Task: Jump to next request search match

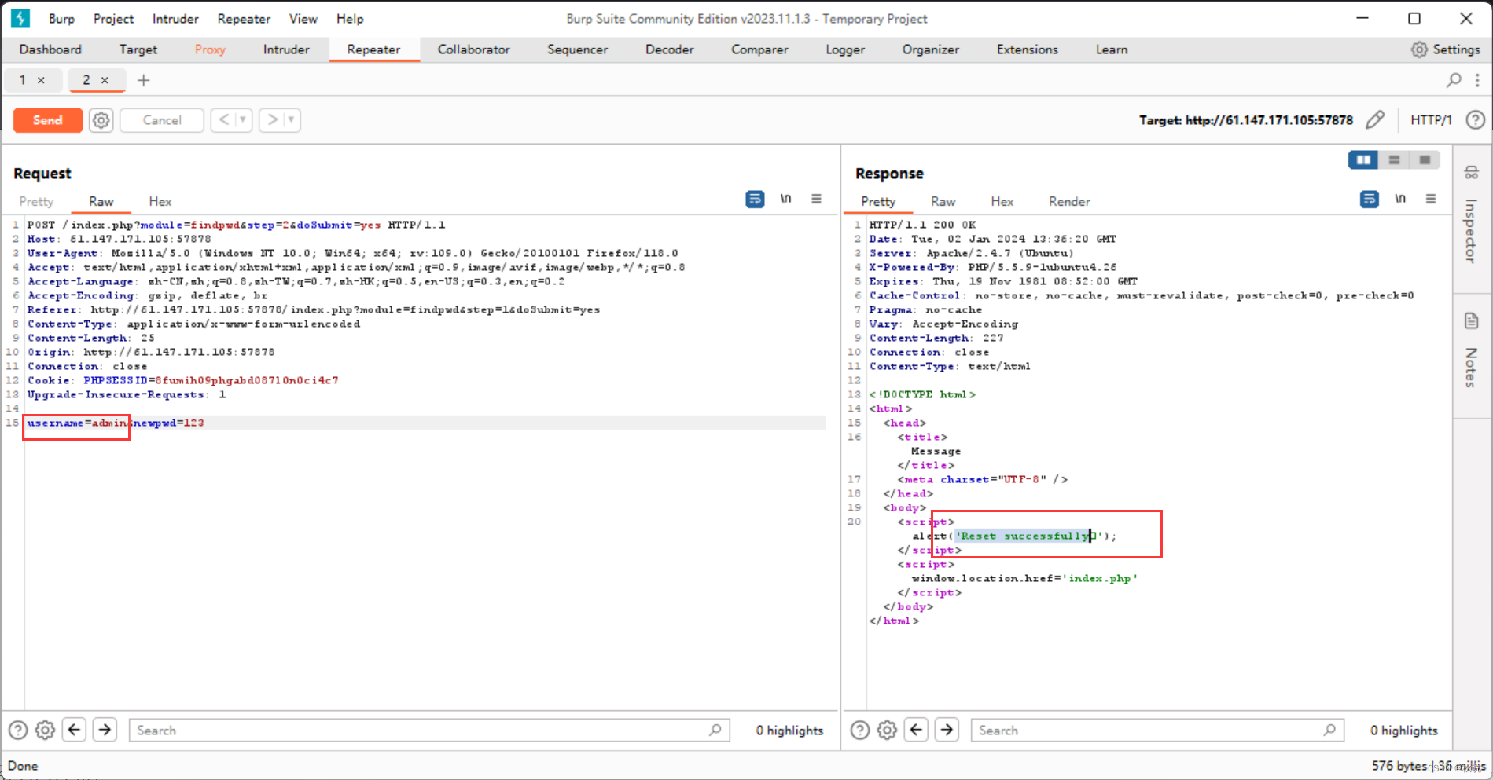Action: click(x=105, y=730)
